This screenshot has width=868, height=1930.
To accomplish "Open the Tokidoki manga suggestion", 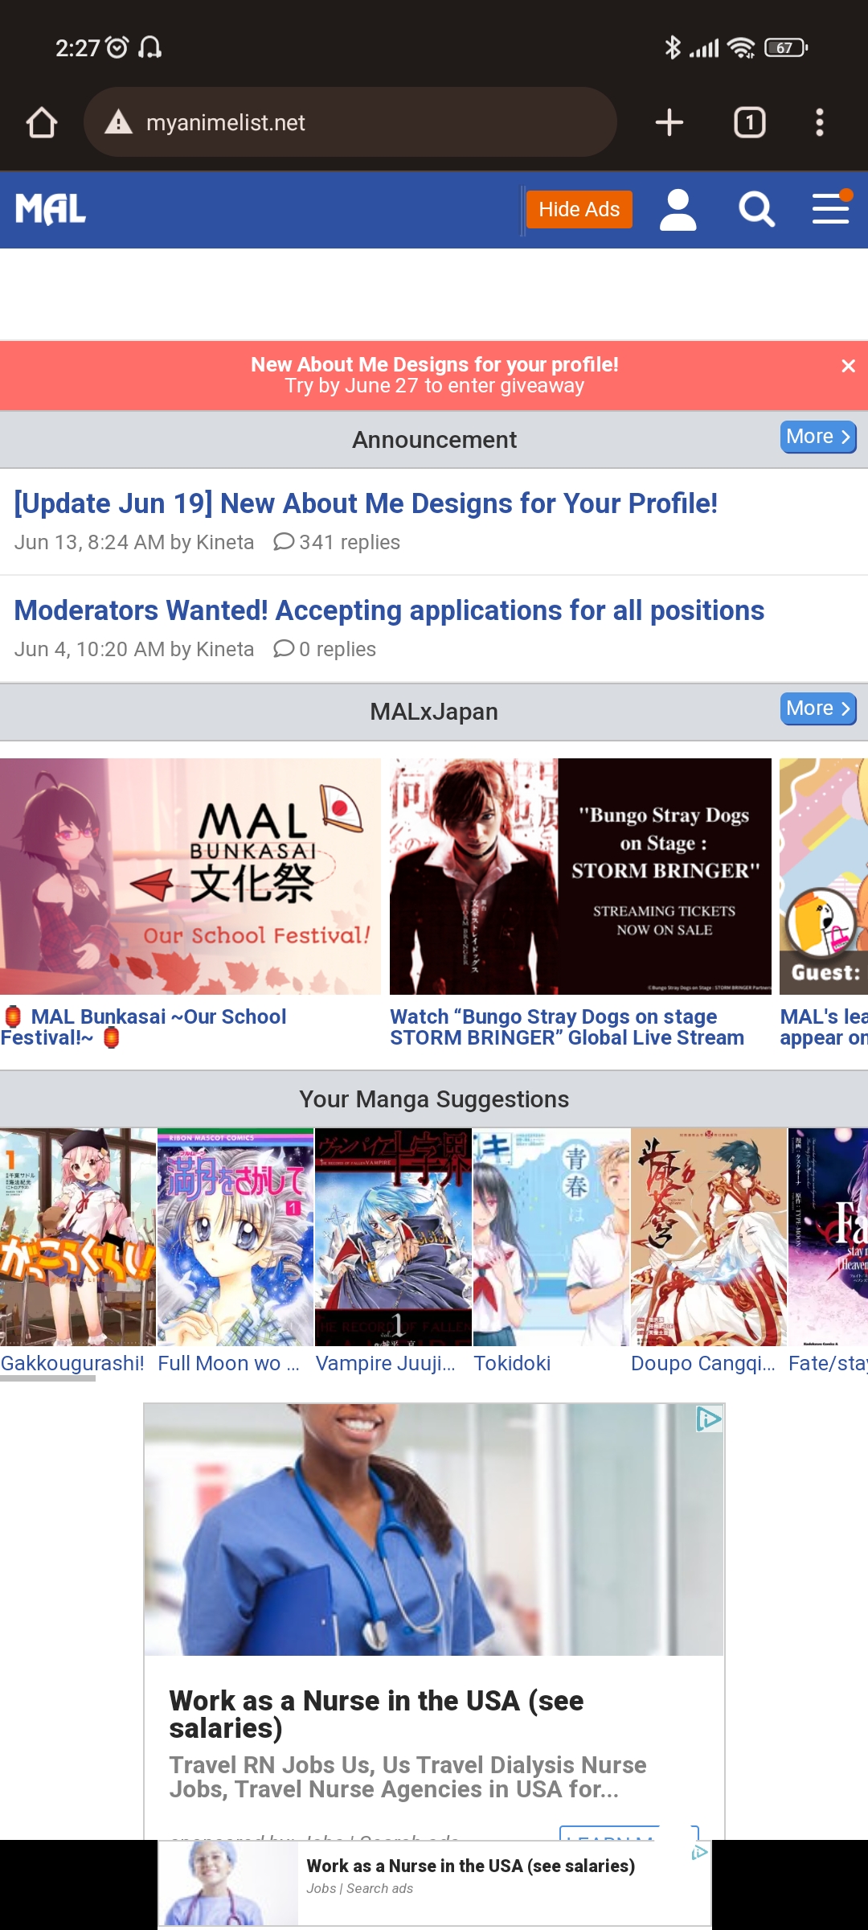I will point(551,1251).
